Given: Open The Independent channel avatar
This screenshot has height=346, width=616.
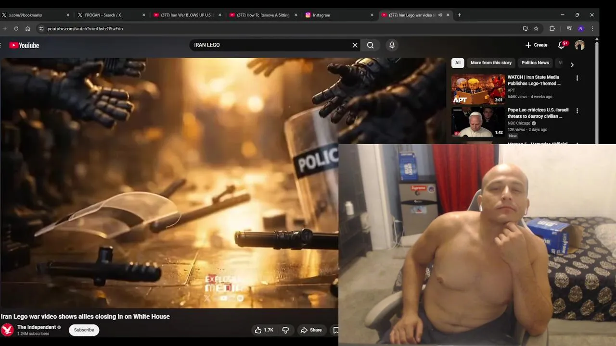Looking at the screenshot, I should coord(7,330).
